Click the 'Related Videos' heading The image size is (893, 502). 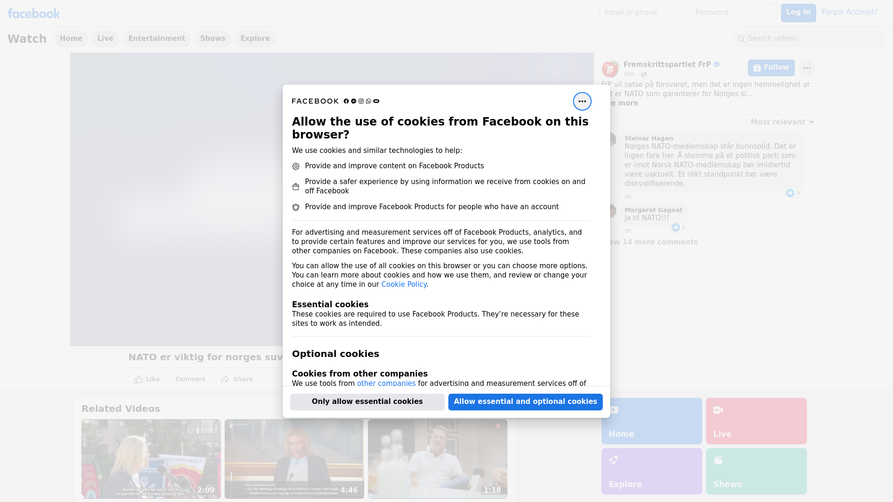pyautogui.click(x=121, y=409)
